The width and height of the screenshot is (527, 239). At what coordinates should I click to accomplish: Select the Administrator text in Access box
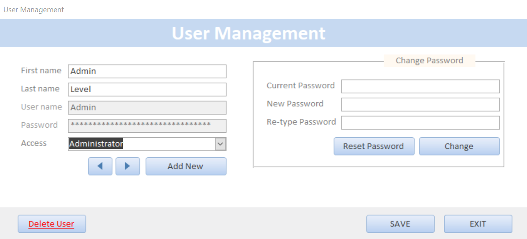click(96, 144)
